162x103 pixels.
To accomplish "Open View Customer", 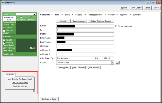I will click(78, 68).
